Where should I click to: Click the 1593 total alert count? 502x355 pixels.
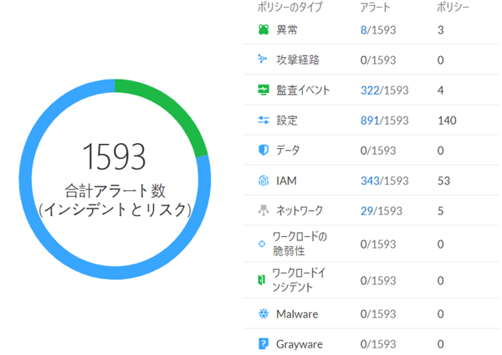pyautogui.click(x=115, y=157)
